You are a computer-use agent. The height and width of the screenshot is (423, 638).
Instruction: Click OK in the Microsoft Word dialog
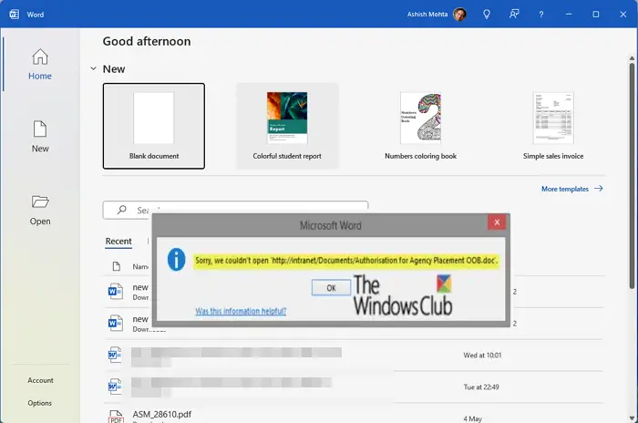[331, 287]
